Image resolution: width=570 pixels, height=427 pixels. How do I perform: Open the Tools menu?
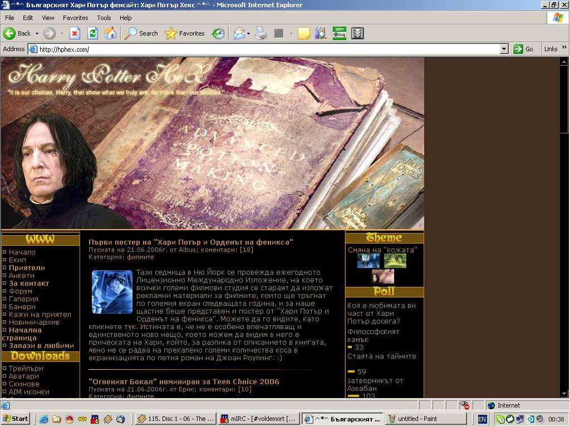pos(104,18)
